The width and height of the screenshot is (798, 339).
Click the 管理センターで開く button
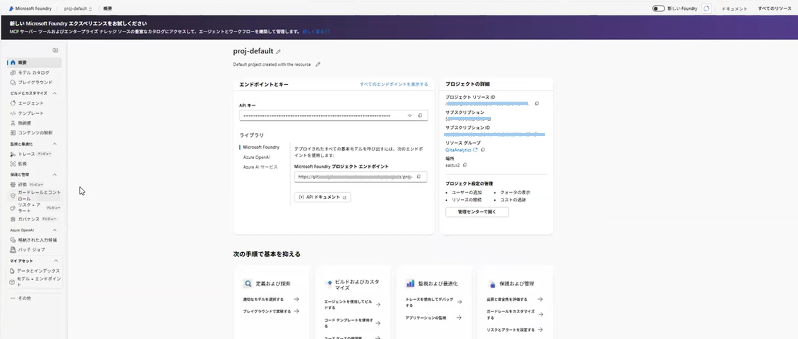[477, 212]
